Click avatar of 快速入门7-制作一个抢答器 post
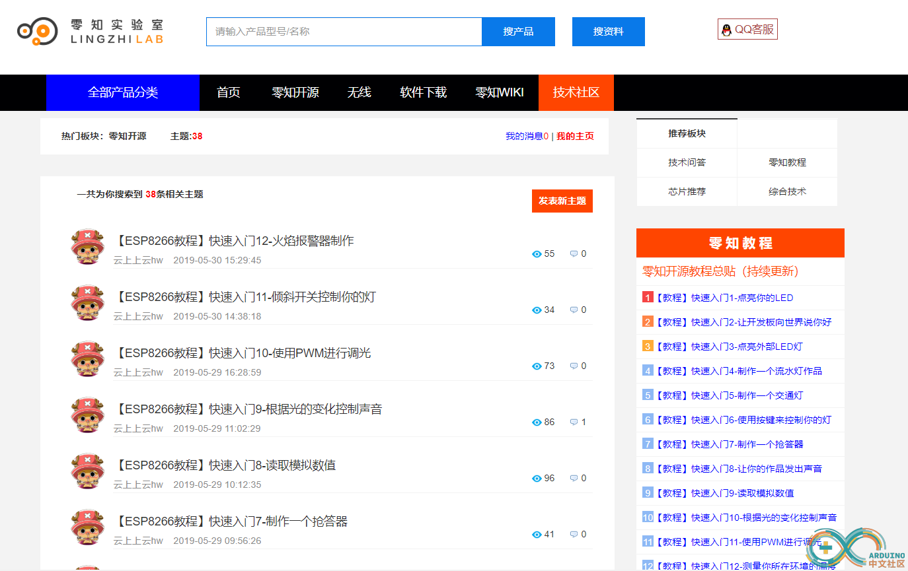This screenshot has width=908, height=571. tap(87, 527)
